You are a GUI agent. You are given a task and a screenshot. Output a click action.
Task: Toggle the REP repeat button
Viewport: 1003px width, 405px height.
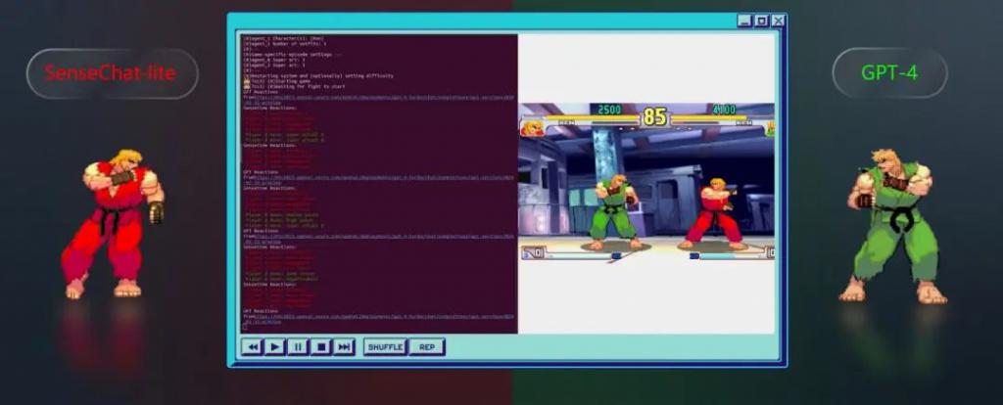427,347
